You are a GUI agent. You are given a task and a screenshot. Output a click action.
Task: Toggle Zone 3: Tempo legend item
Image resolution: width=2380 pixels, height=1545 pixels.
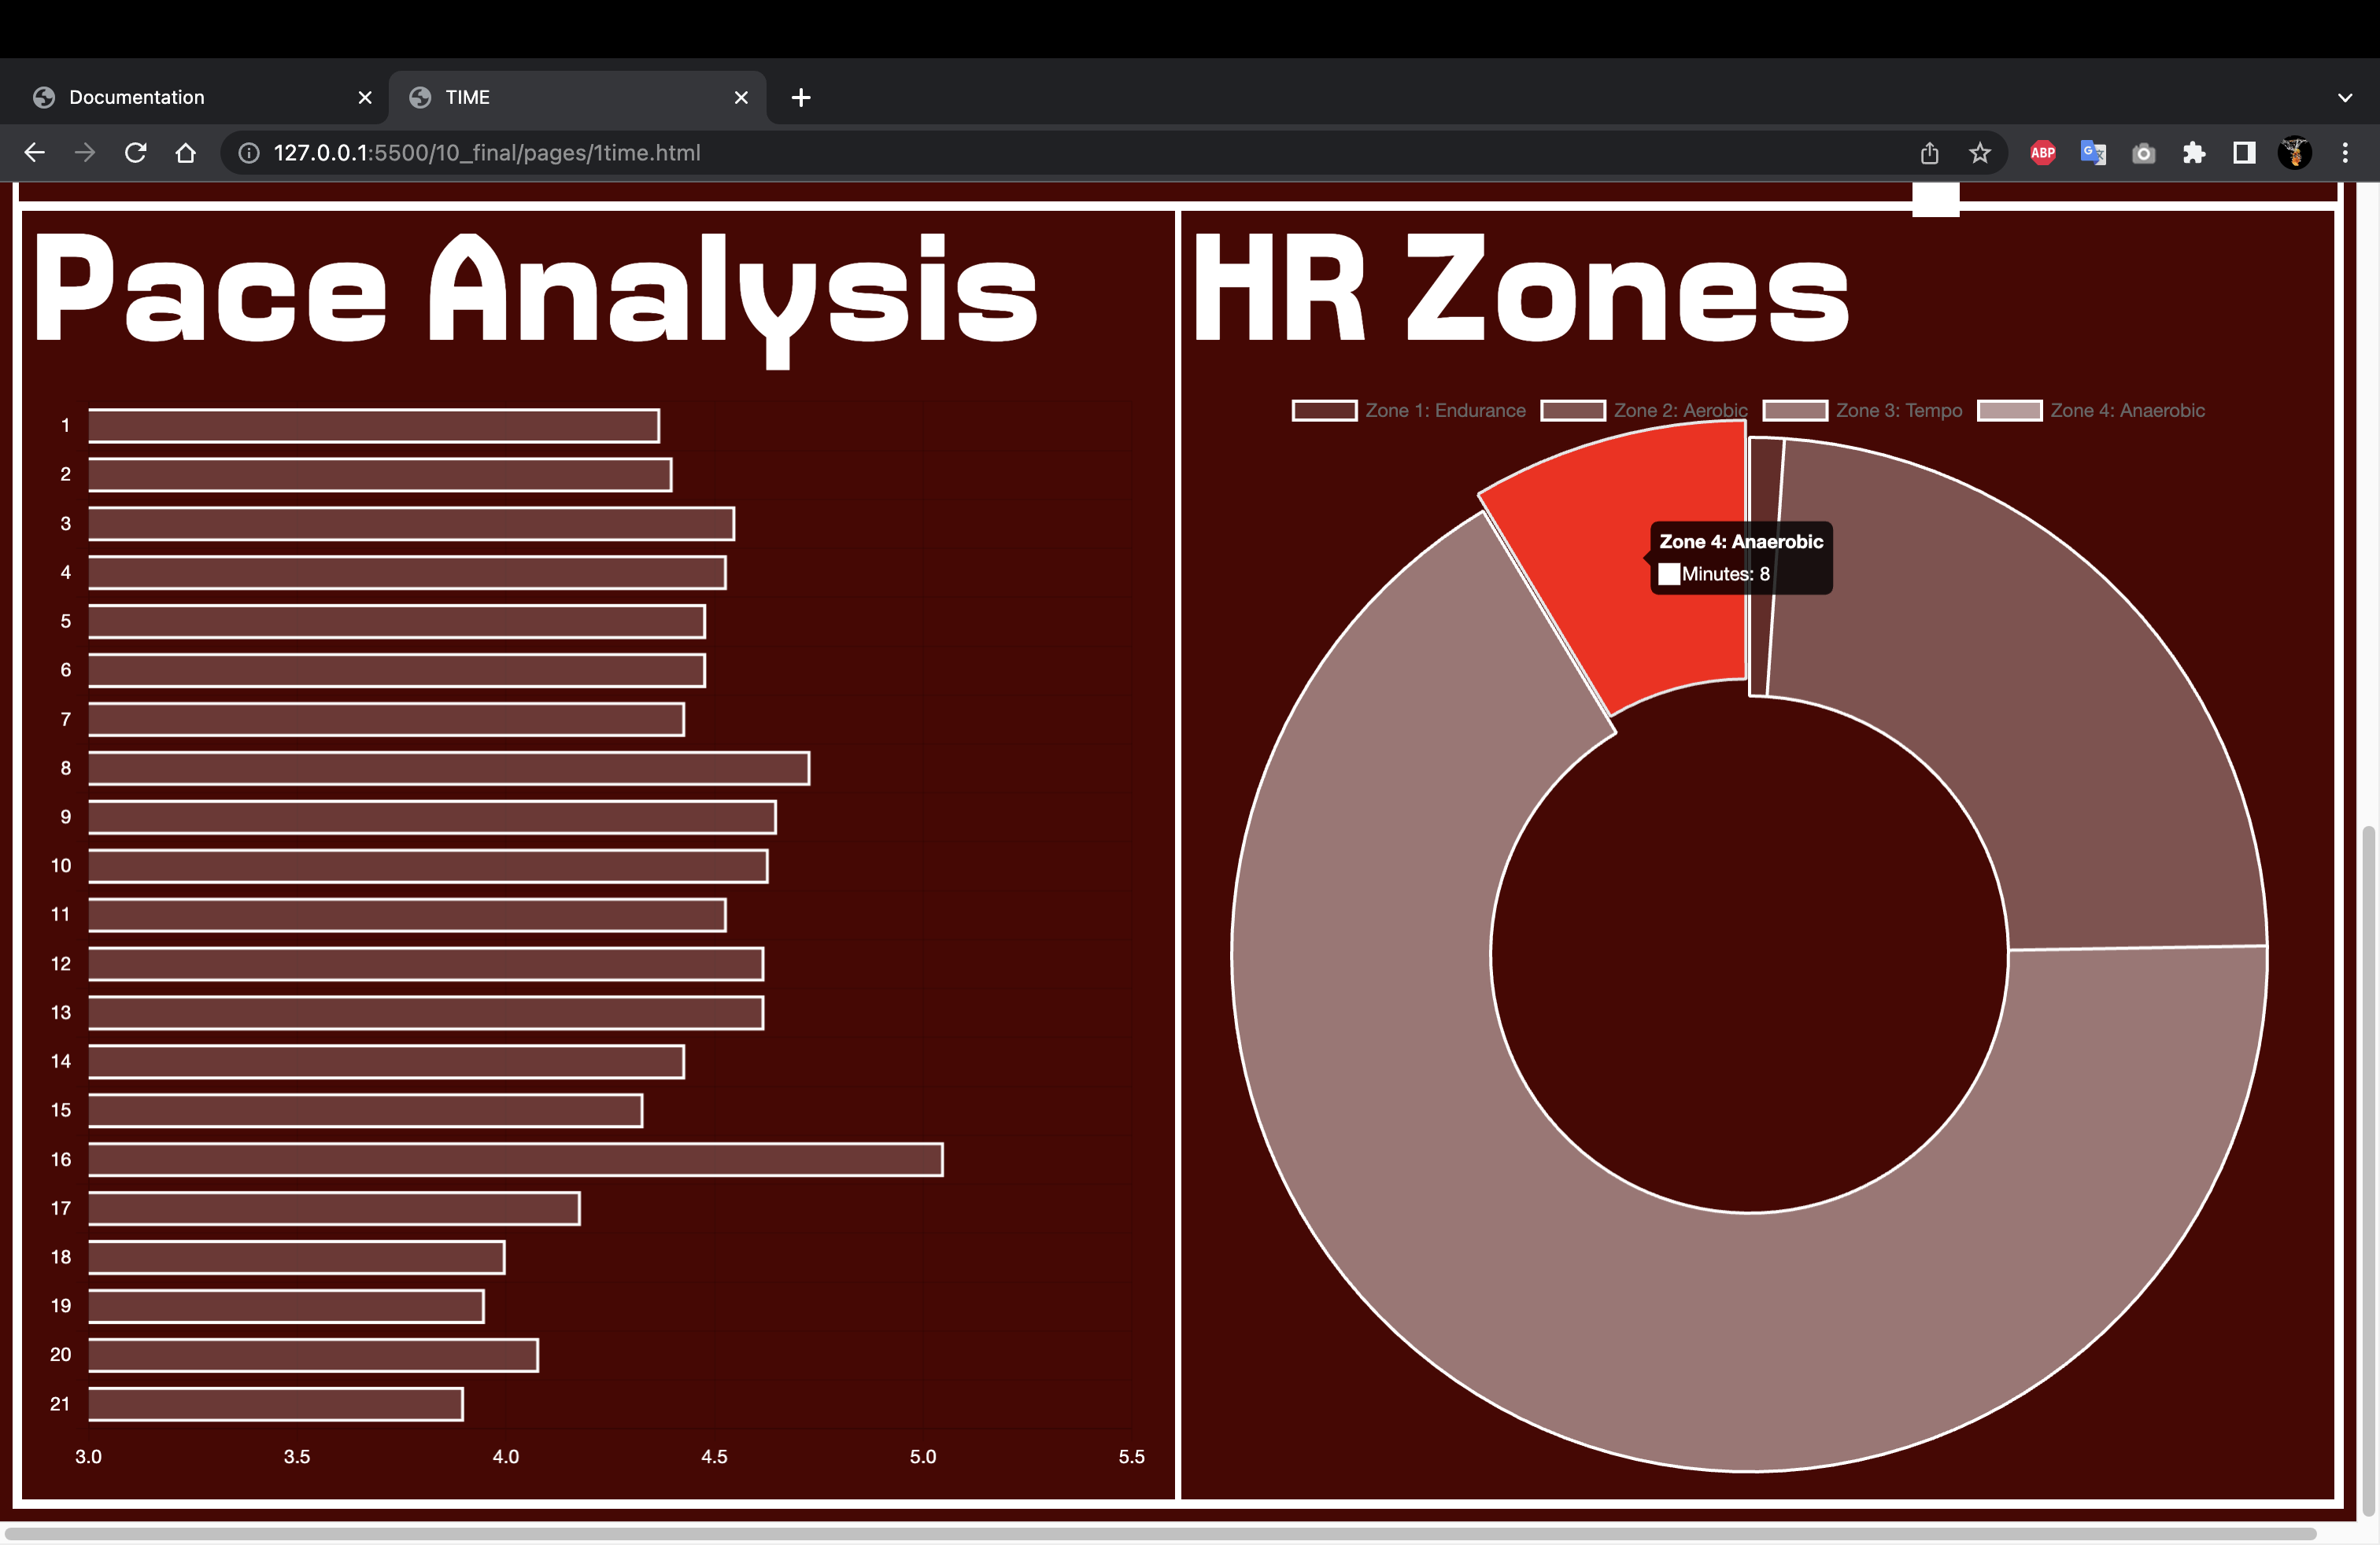tap(1862, 411)
